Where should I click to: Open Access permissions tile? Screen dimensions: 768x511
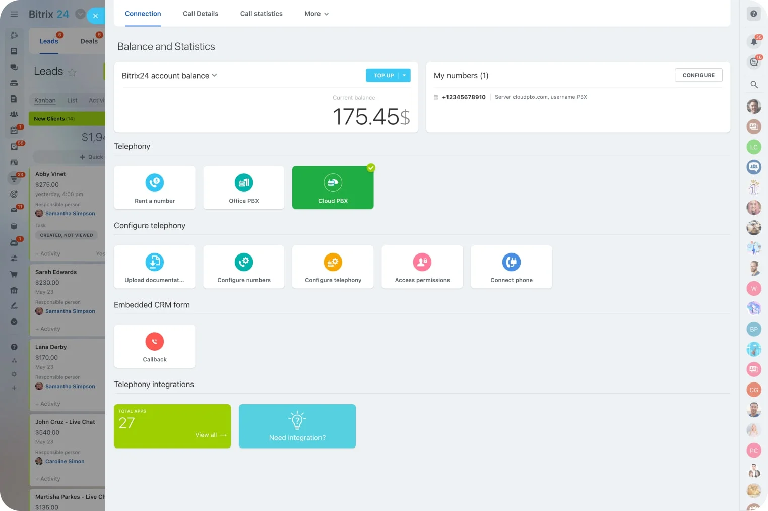tap(422, 267)
